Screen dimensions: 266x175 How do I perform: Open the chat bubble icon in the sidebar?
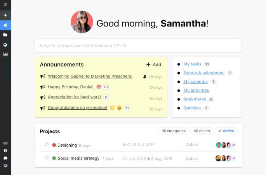(x=5, y=158)
